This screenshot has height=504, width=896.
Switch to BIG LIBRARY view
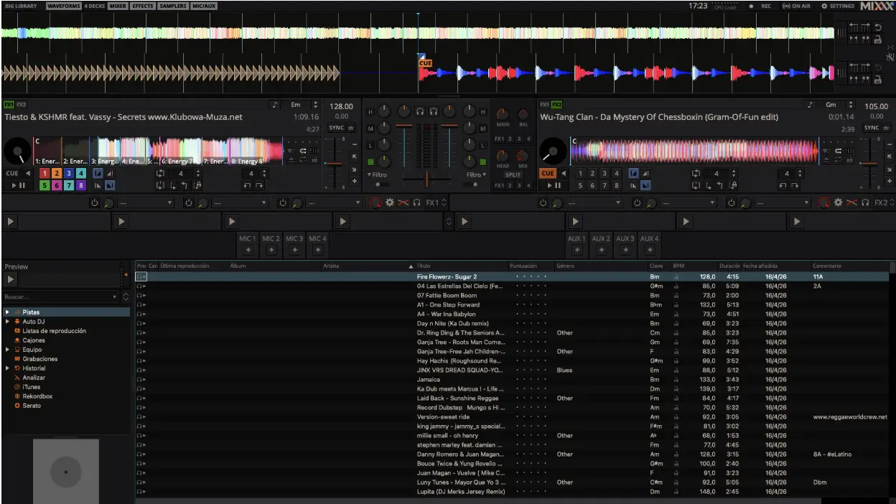click(21, 6)
